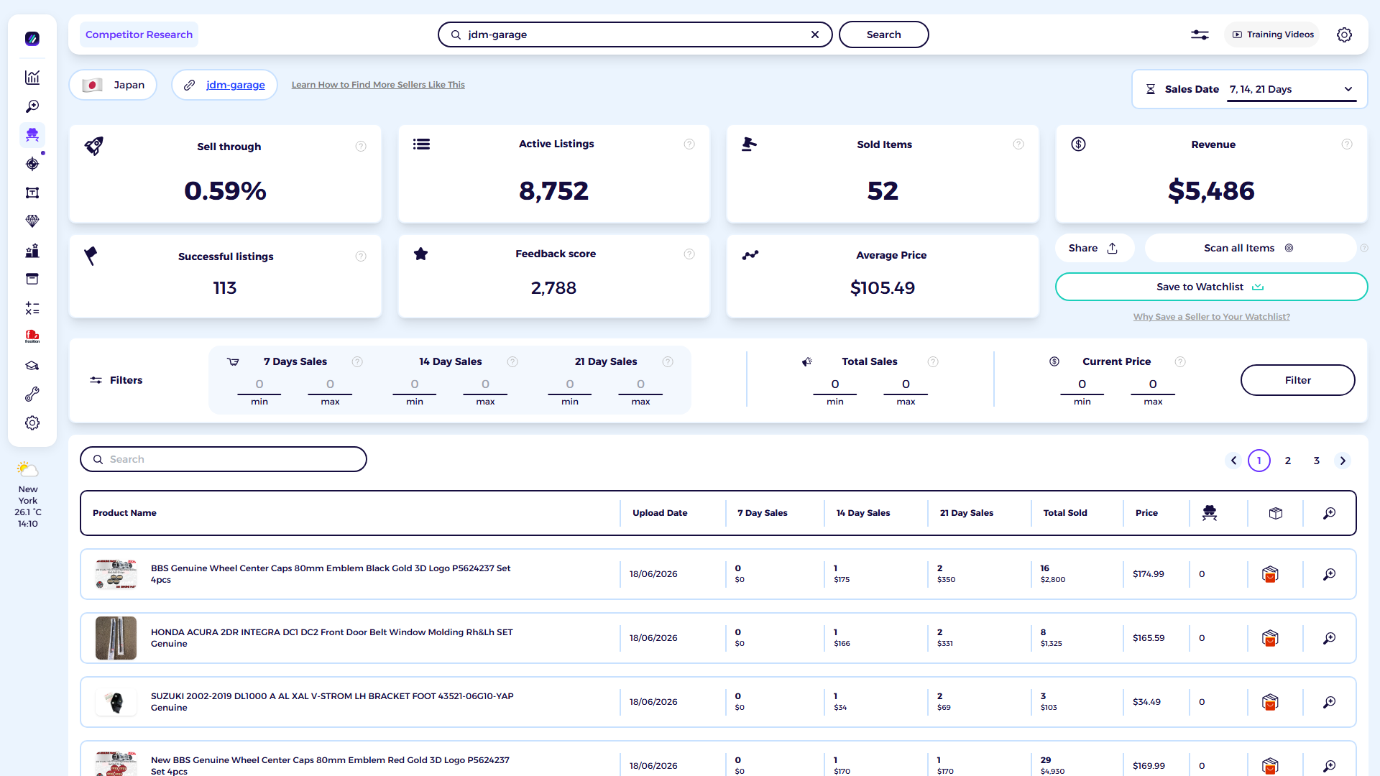Open the box icon for SUZUKI V-STROM bracket row

click(1270, 702)
